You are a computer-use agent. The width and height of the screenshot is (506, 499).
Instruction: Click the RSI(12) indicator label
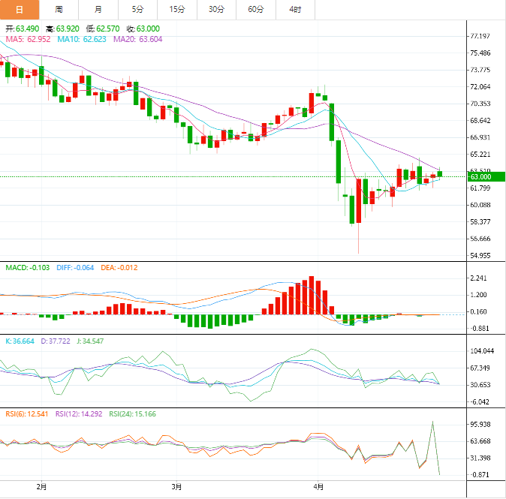80,413
